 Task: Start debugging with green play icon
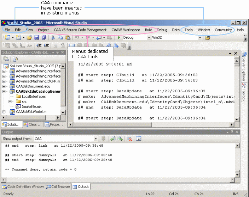(118, 37)
